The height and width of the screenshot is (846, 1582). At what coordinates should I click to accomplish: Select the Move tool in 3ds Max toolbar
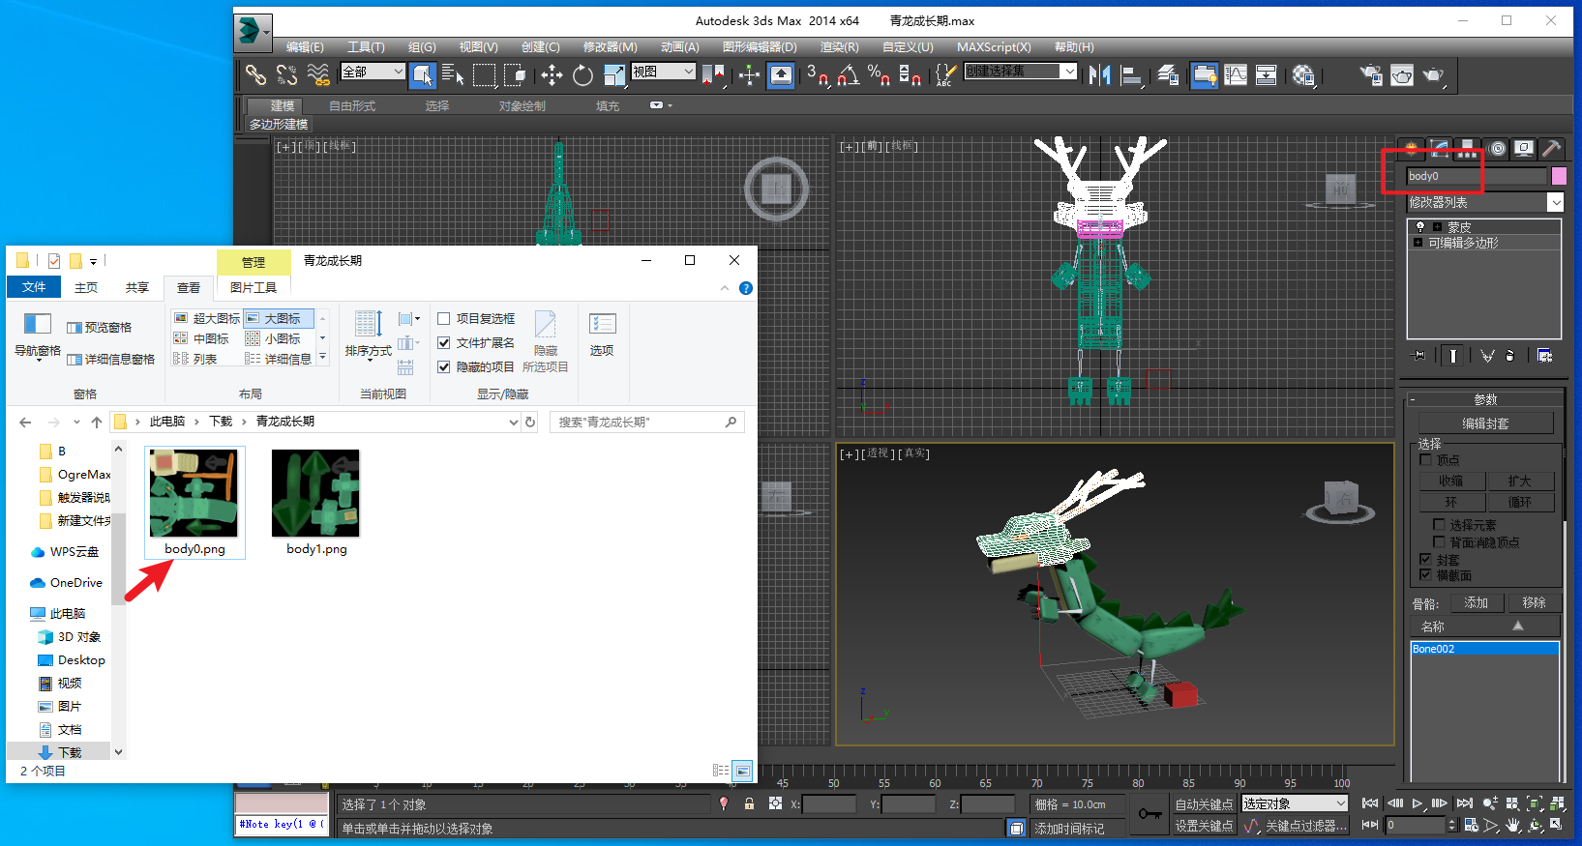[552, 74]
